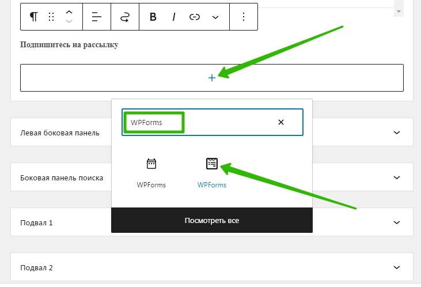421x287 pixels.
Task: Click the Подвал 1 label
Action: 36,223
